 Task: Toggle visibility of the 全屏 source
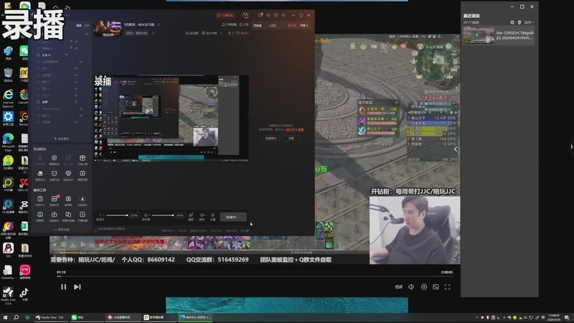point(77,102)
